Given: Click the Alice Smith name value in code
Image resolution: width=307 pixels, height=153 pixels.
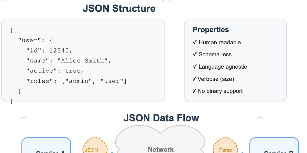Looking at the screenshot, I should coord(85,61).
